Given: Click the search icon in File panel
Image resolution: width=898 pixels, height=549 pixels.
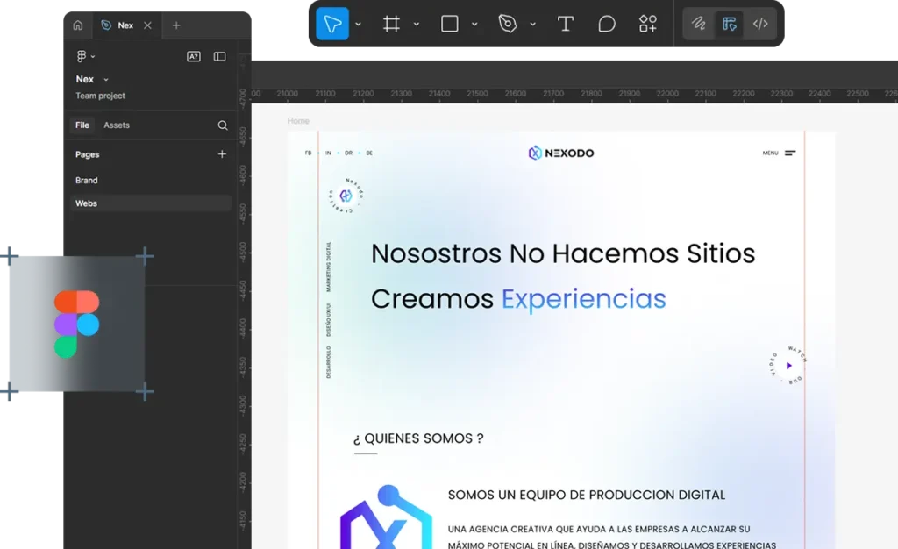Looking at the screenshot, I should [223, 125].
